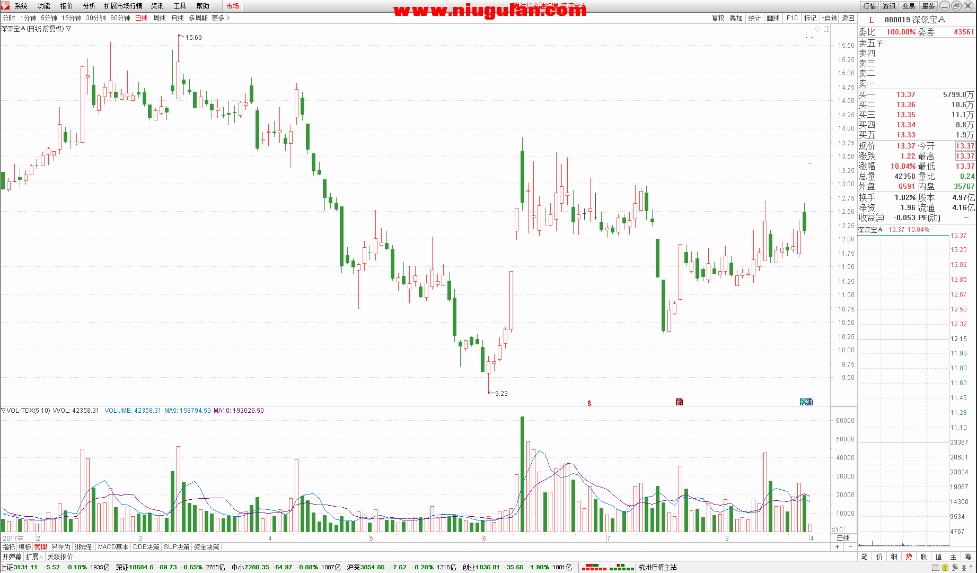
Task: Click the 叠加 overlay button
Action: click(736, 18)
